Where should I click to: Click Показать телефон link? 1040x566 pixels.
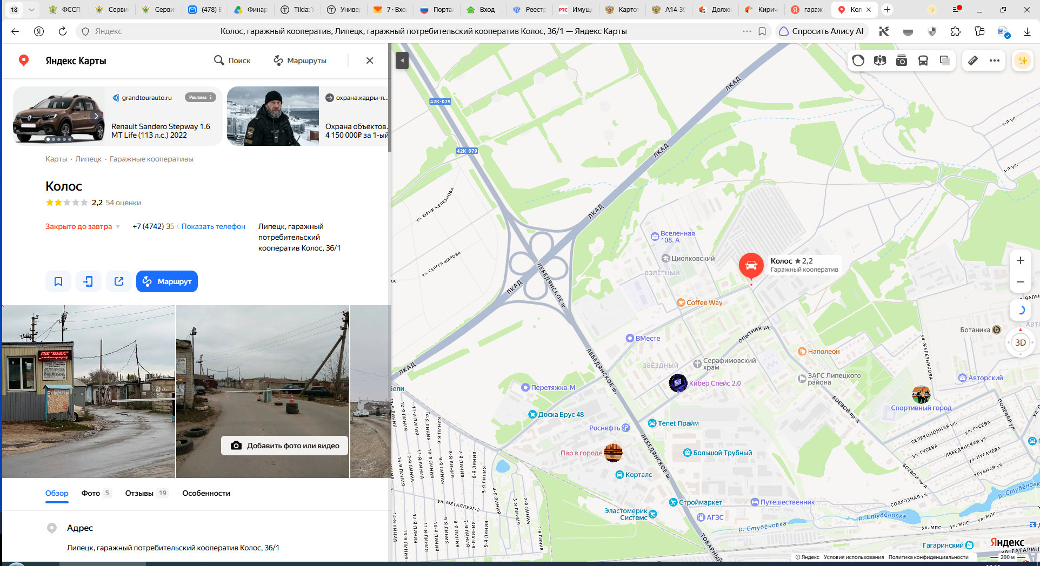tap(213, 226)
